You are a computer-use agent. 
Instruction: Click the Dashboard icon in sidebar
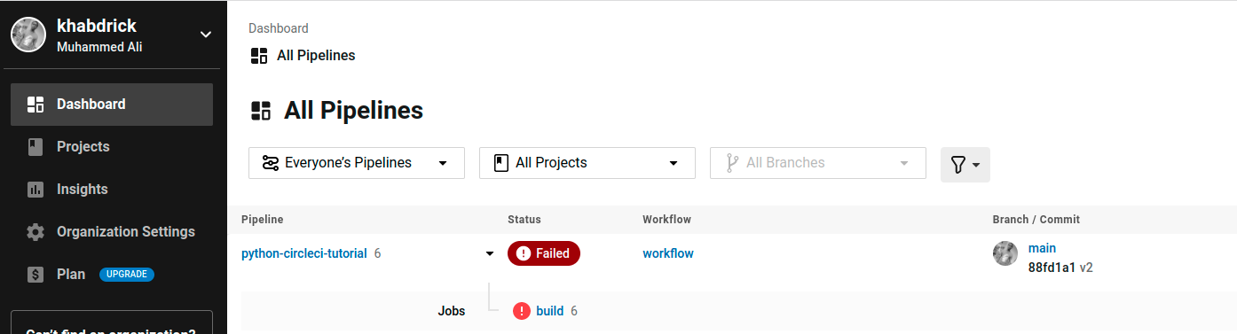[x=35, y=105]
